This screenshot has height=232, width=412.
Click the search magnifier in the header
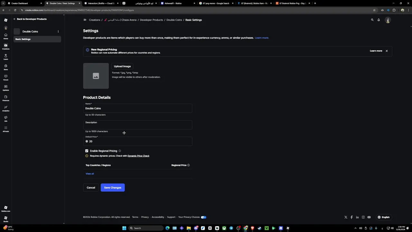[372, 20]
